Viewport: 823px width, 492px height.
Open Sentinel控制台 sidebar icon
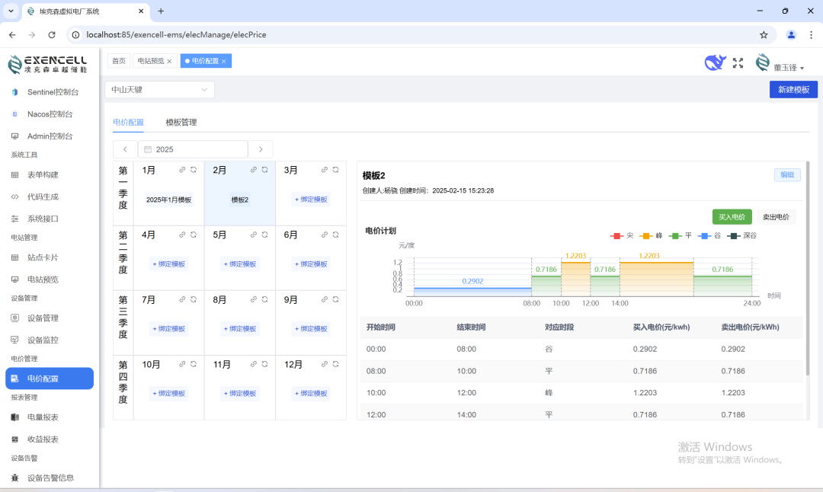[x=14, y=92]
